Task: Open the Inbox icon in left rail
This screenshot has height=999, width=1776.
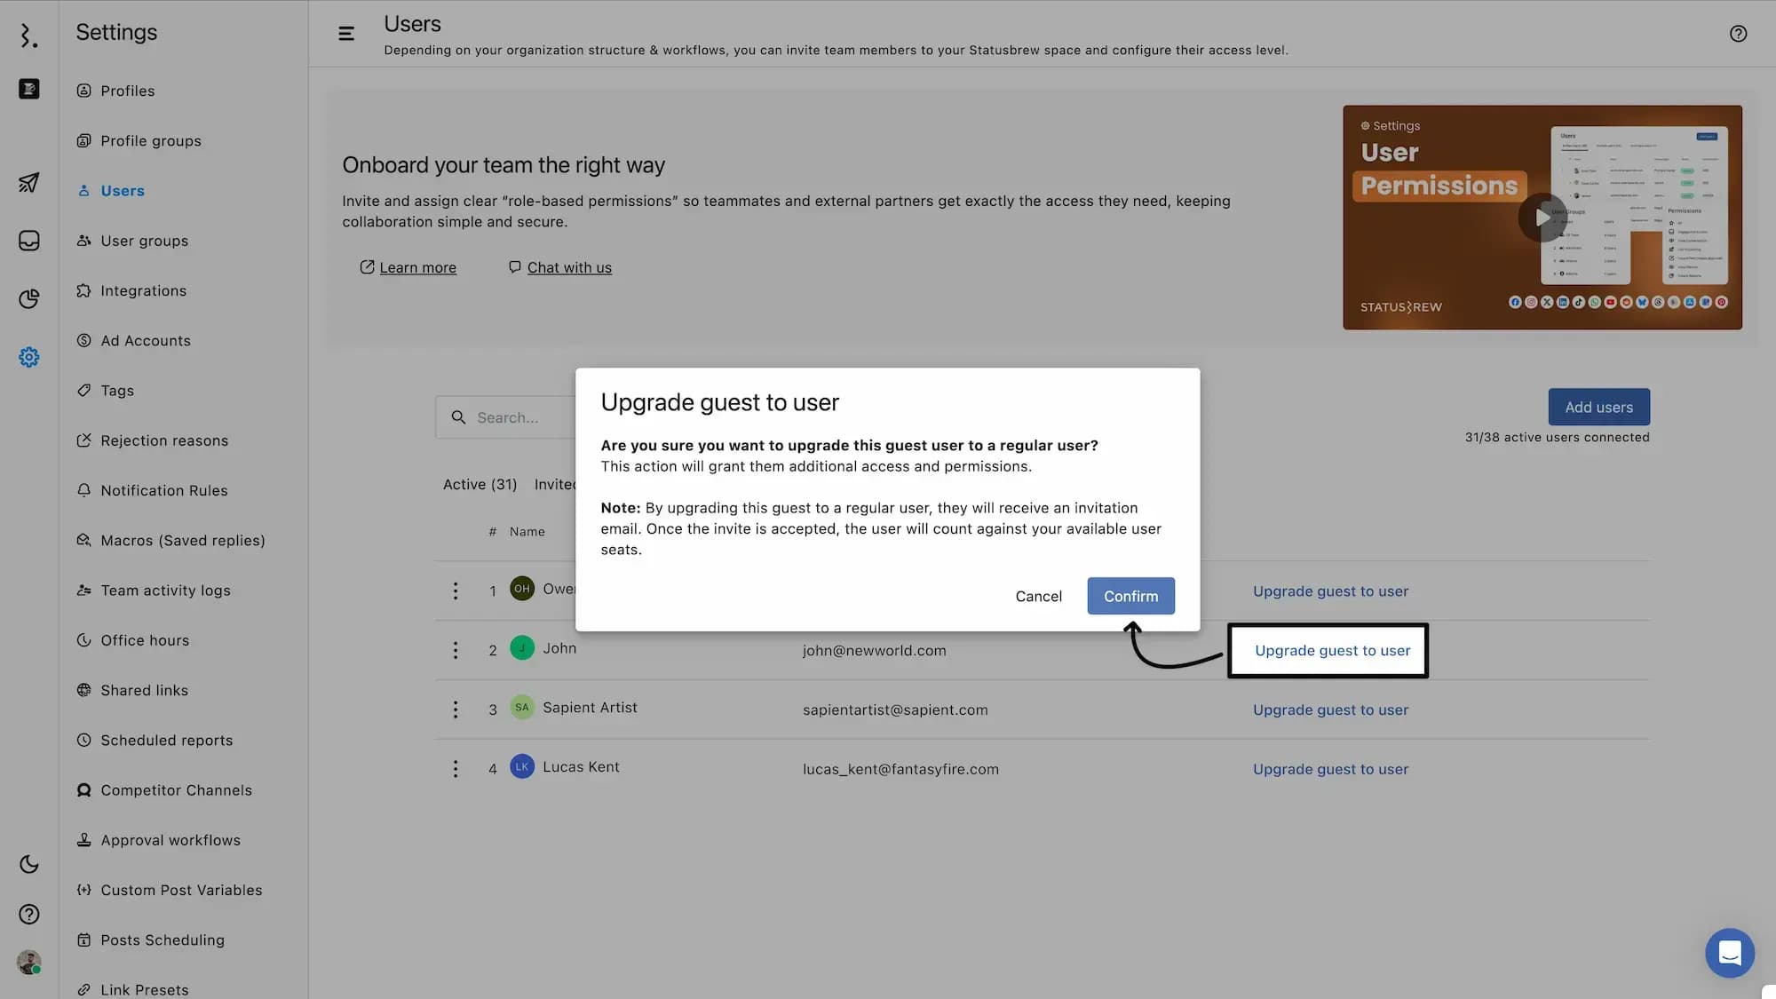Action: [x=28, y=241]
